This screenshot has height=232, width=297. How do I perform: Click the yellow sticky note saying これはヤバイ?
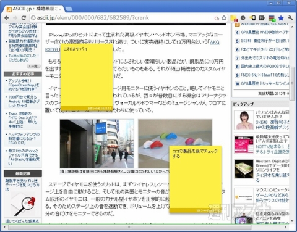pyautogui.click(x=87, y=77)
